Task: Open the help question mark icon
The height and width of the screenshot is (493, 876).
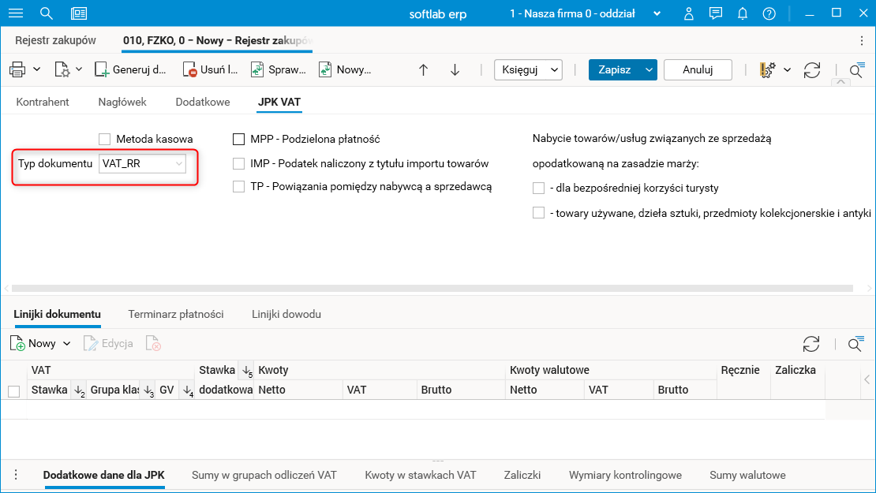Action: tap(769, 13)
